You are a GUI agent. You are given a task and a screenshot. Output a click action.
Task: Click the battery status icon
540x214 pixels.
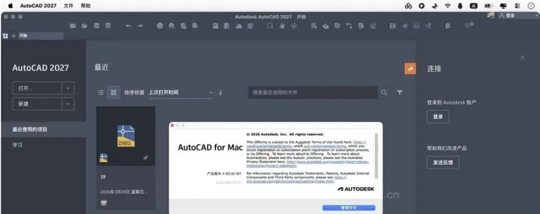point(488,6)
